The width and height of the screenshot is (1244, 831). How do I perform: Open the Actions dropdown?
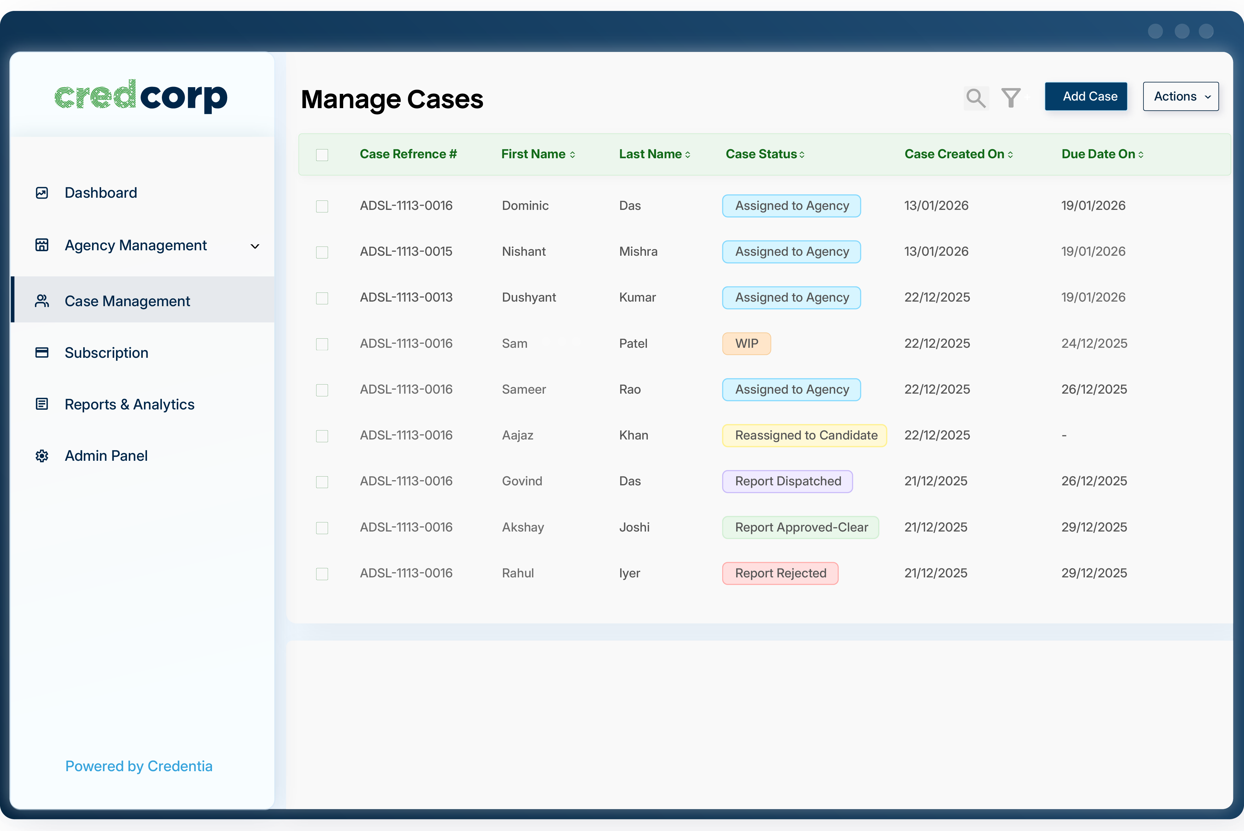(1181, 97)
